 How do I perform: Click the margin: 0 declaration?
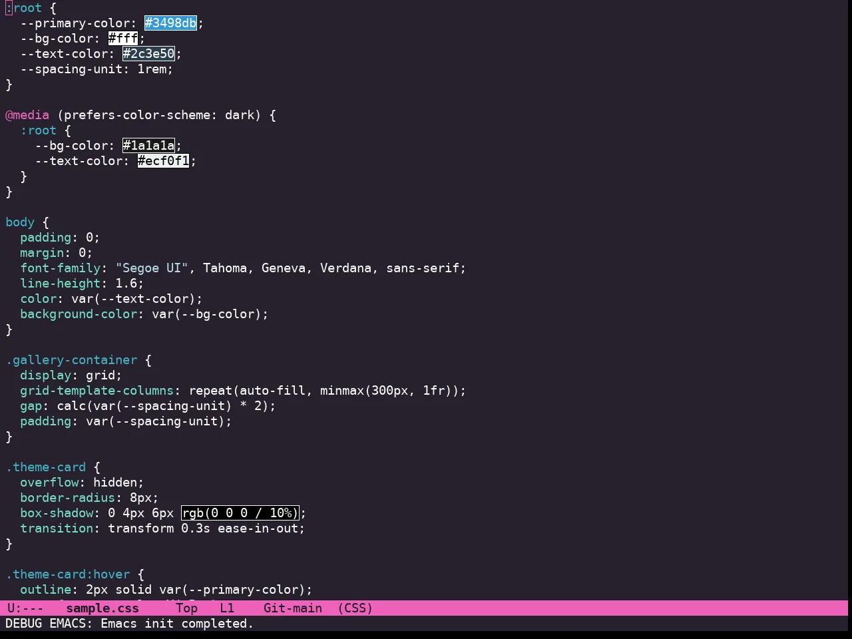[57, 253]
